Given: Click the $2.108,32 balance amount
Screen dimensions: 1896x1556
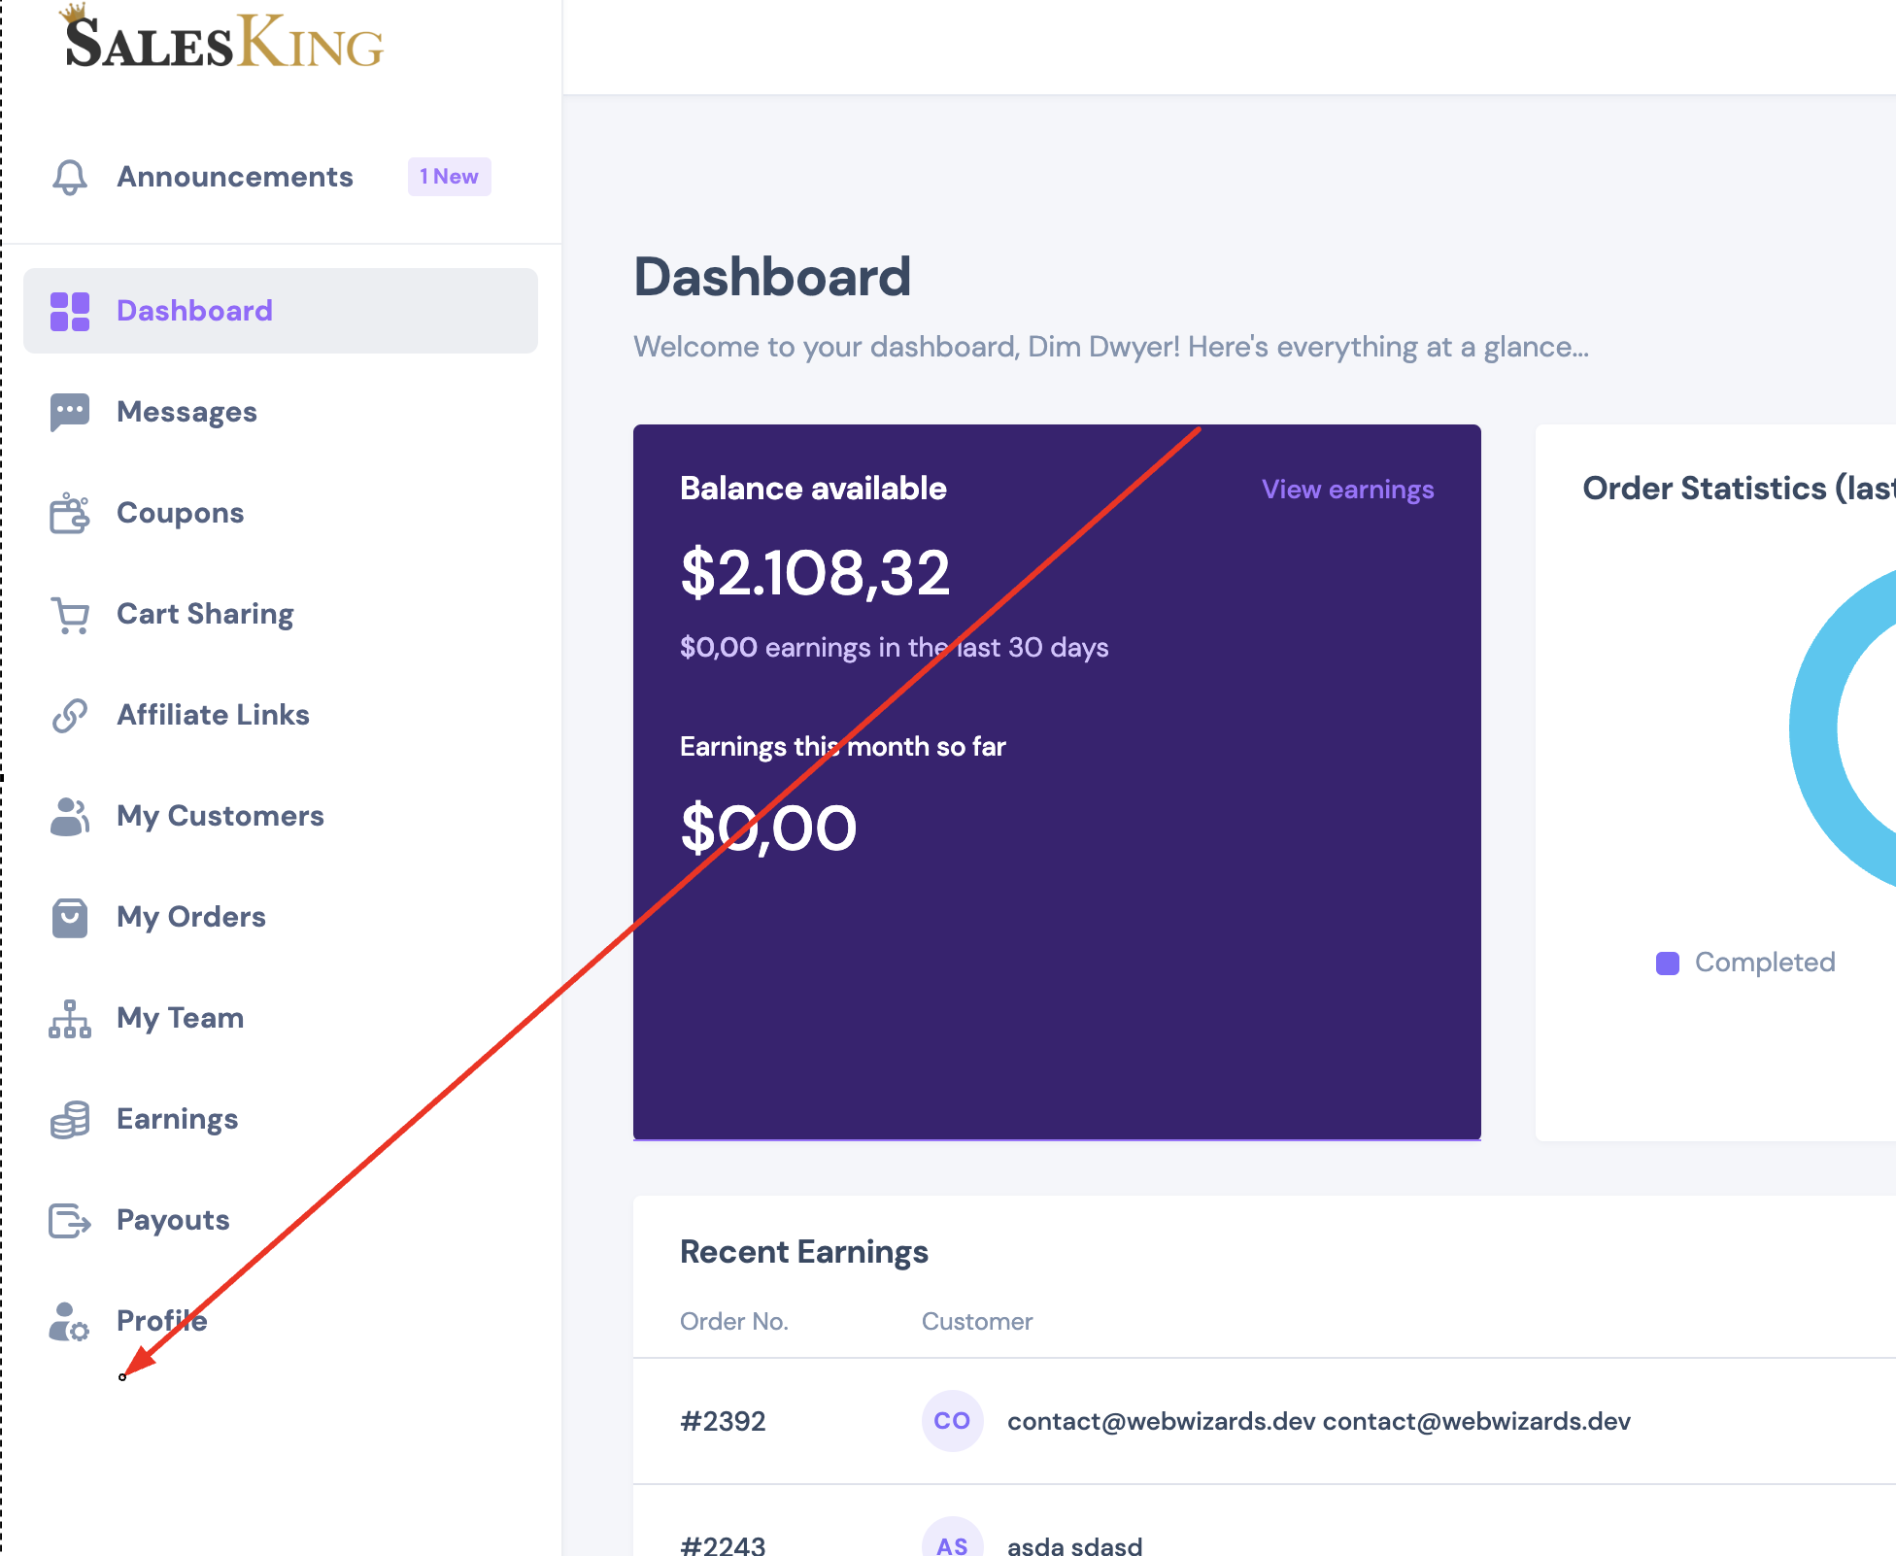Looking at the screenshot, I should pos(815,573).
